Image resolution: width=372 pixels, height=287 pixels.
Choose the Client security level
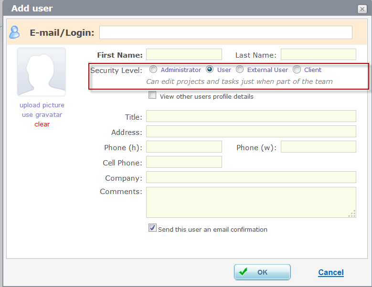297,70
